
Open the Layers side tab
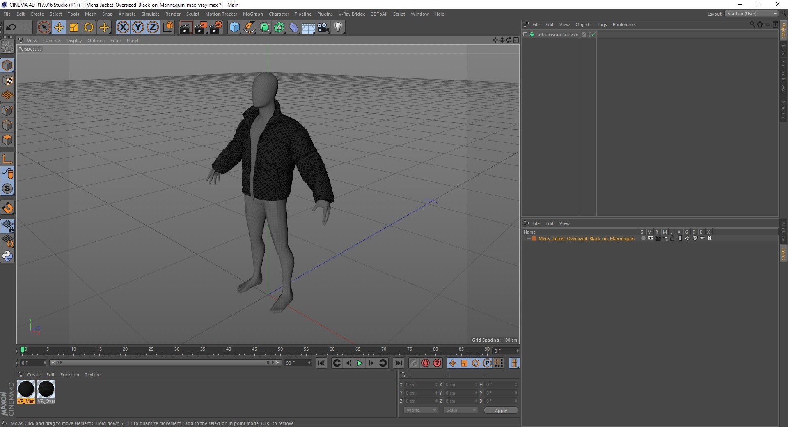[x=783, y=253]
